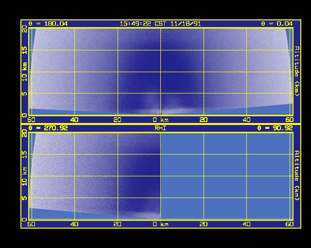This screenshot has height=248, width=311.
Task: Click the right-side "40" range label under the lower panel
Action: pos(246,224)
